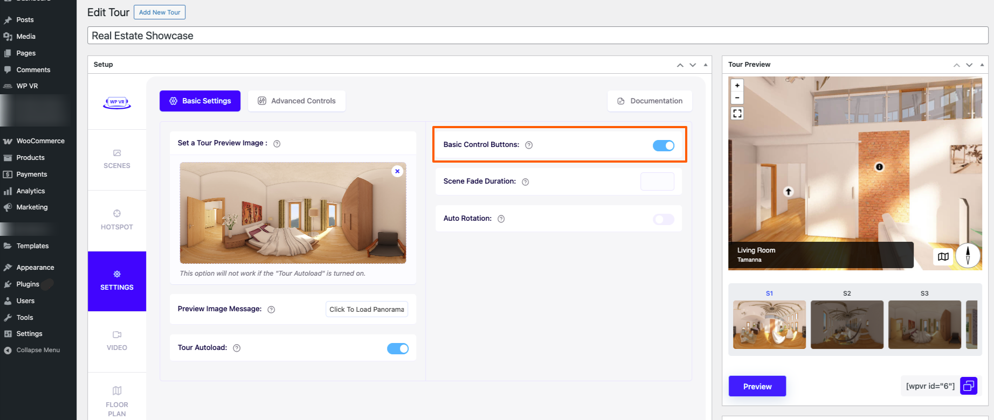This screenshot has width=994, height=420.
Task: Zoom in on the tour preview
Action: [x=737, y=86]
